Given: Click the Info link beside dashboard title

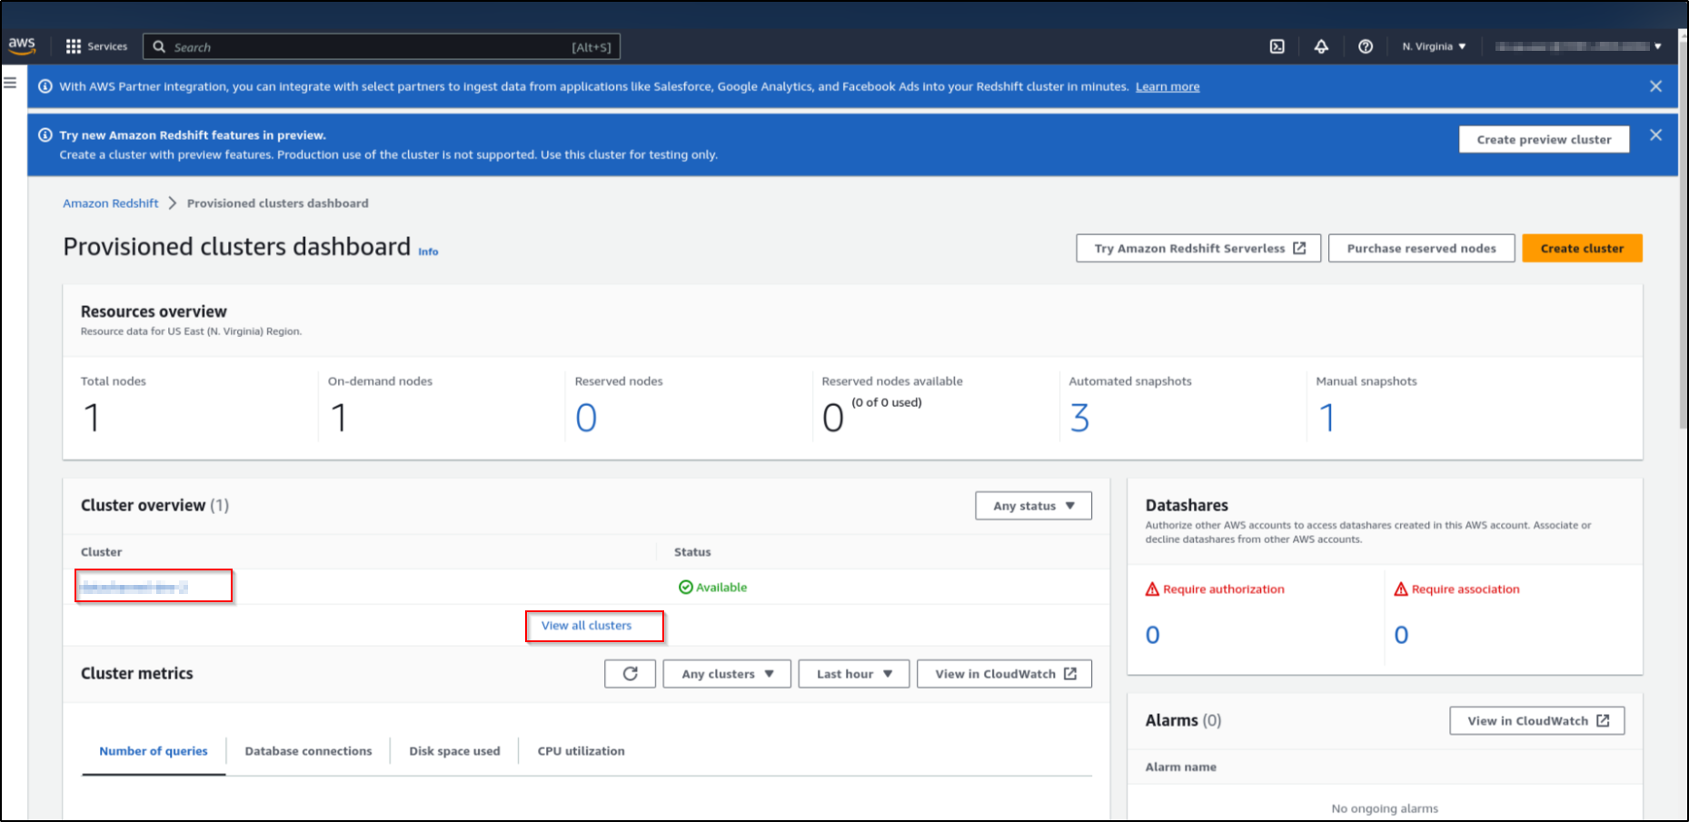Looking at the screenshot, I should (428, 252).
